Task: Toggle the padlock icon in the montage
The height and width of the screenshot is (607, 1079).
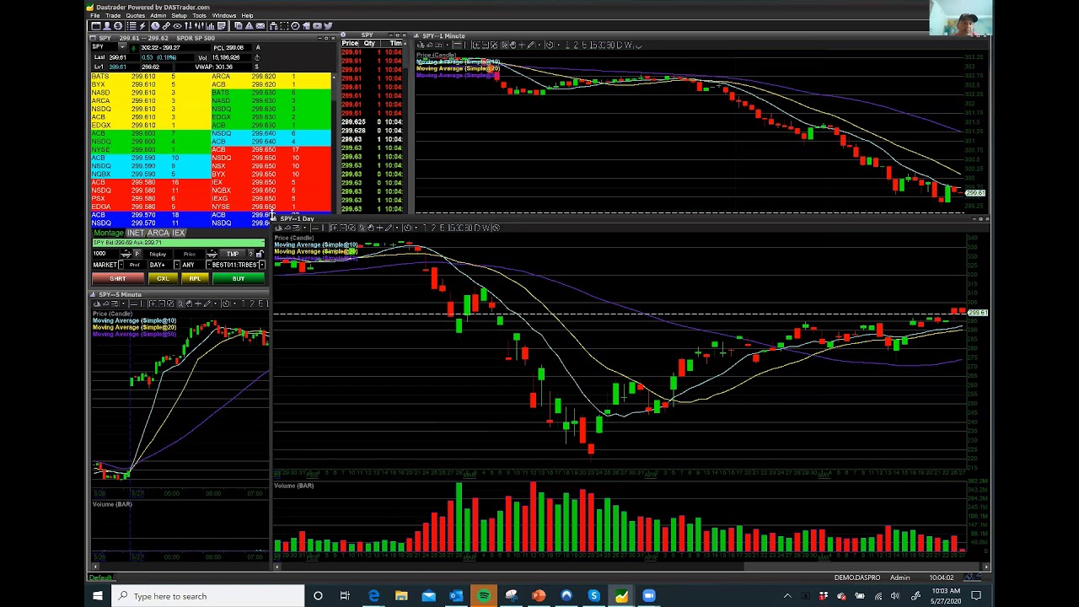Action: click(260, 254)
